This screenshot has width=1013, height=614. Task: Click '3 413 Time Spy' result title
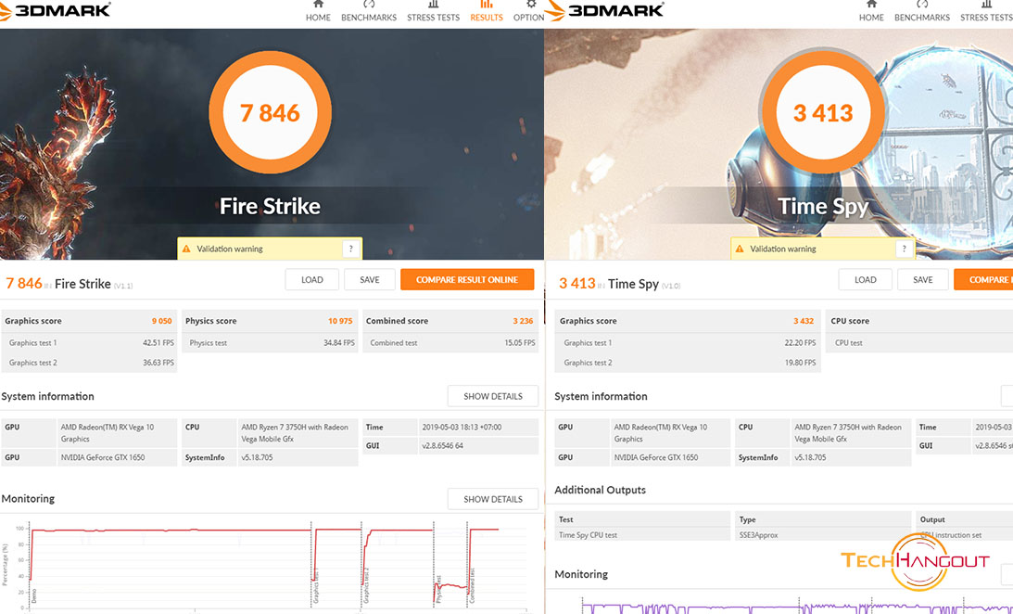coord(619,284)
